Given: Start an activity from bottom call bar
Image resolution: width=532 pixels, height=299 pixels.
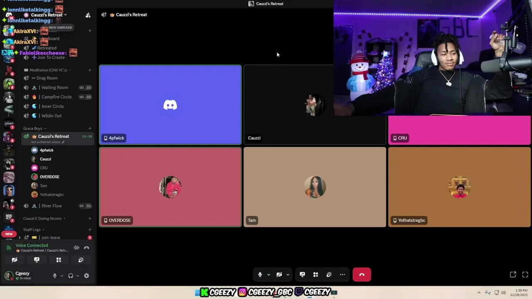Looking at the screenshot, I should [315, 274].
